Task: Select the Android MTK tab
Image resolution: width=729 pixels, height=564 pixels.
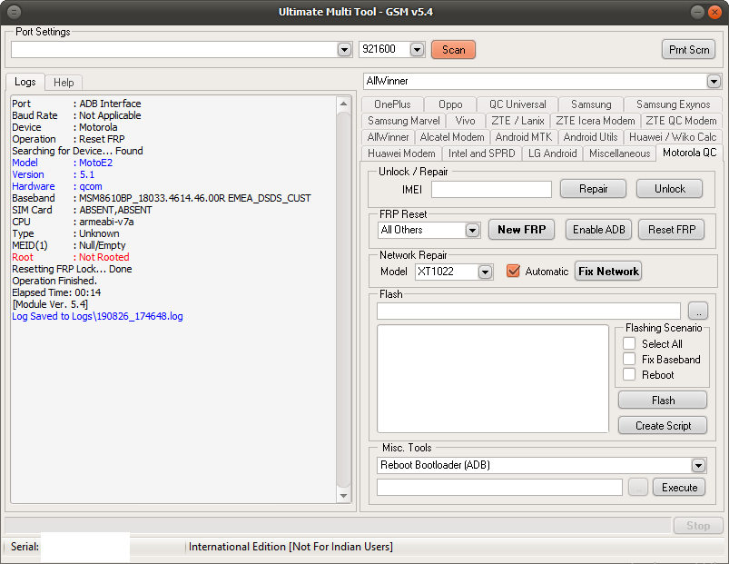Action: (523, 137)
